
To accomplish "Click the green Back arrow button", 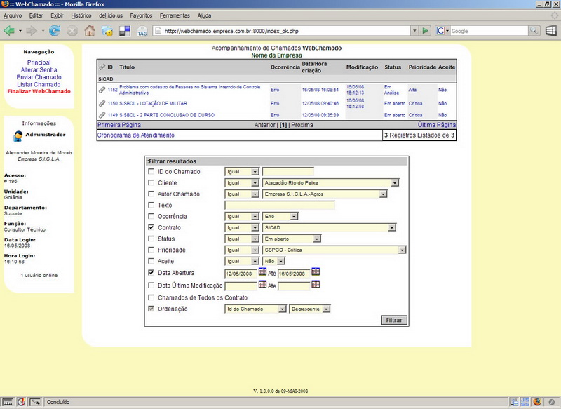I will [10, 31].
